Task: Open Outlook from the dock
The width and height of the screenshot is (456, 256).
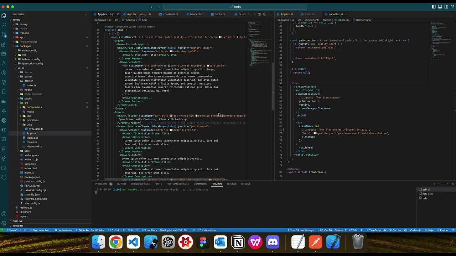Action: pyautogui.click(x=221, y=242)
